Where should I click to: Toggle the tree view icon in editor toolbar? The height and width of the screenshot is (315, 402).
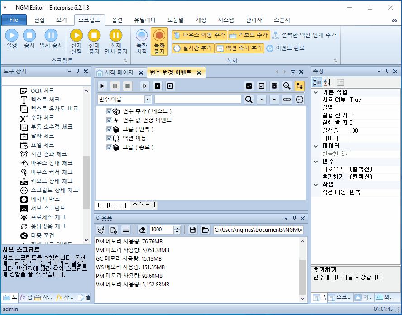pyautogui.click(x=299, y=86)
